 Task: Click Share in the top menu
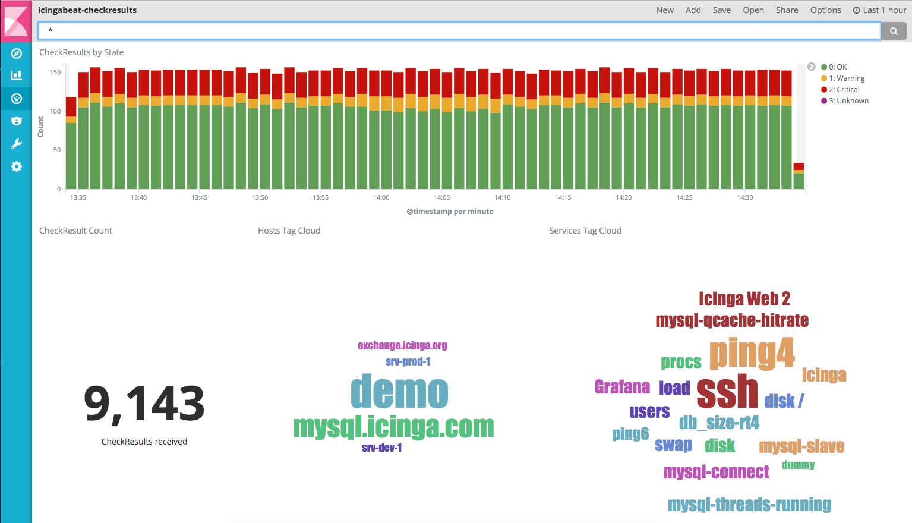787,10
